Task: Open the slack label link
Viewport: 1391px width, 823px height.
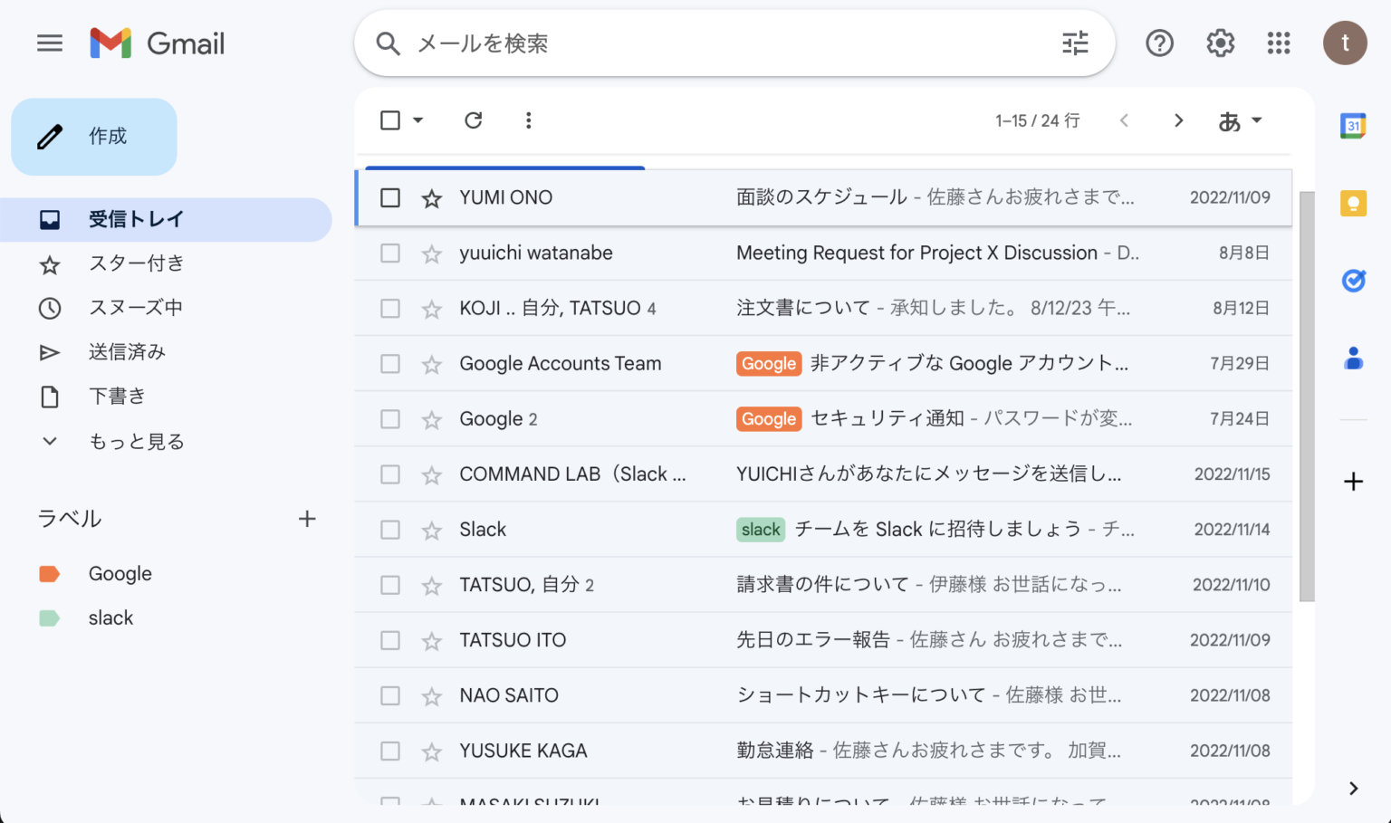Action: [110, 617]
